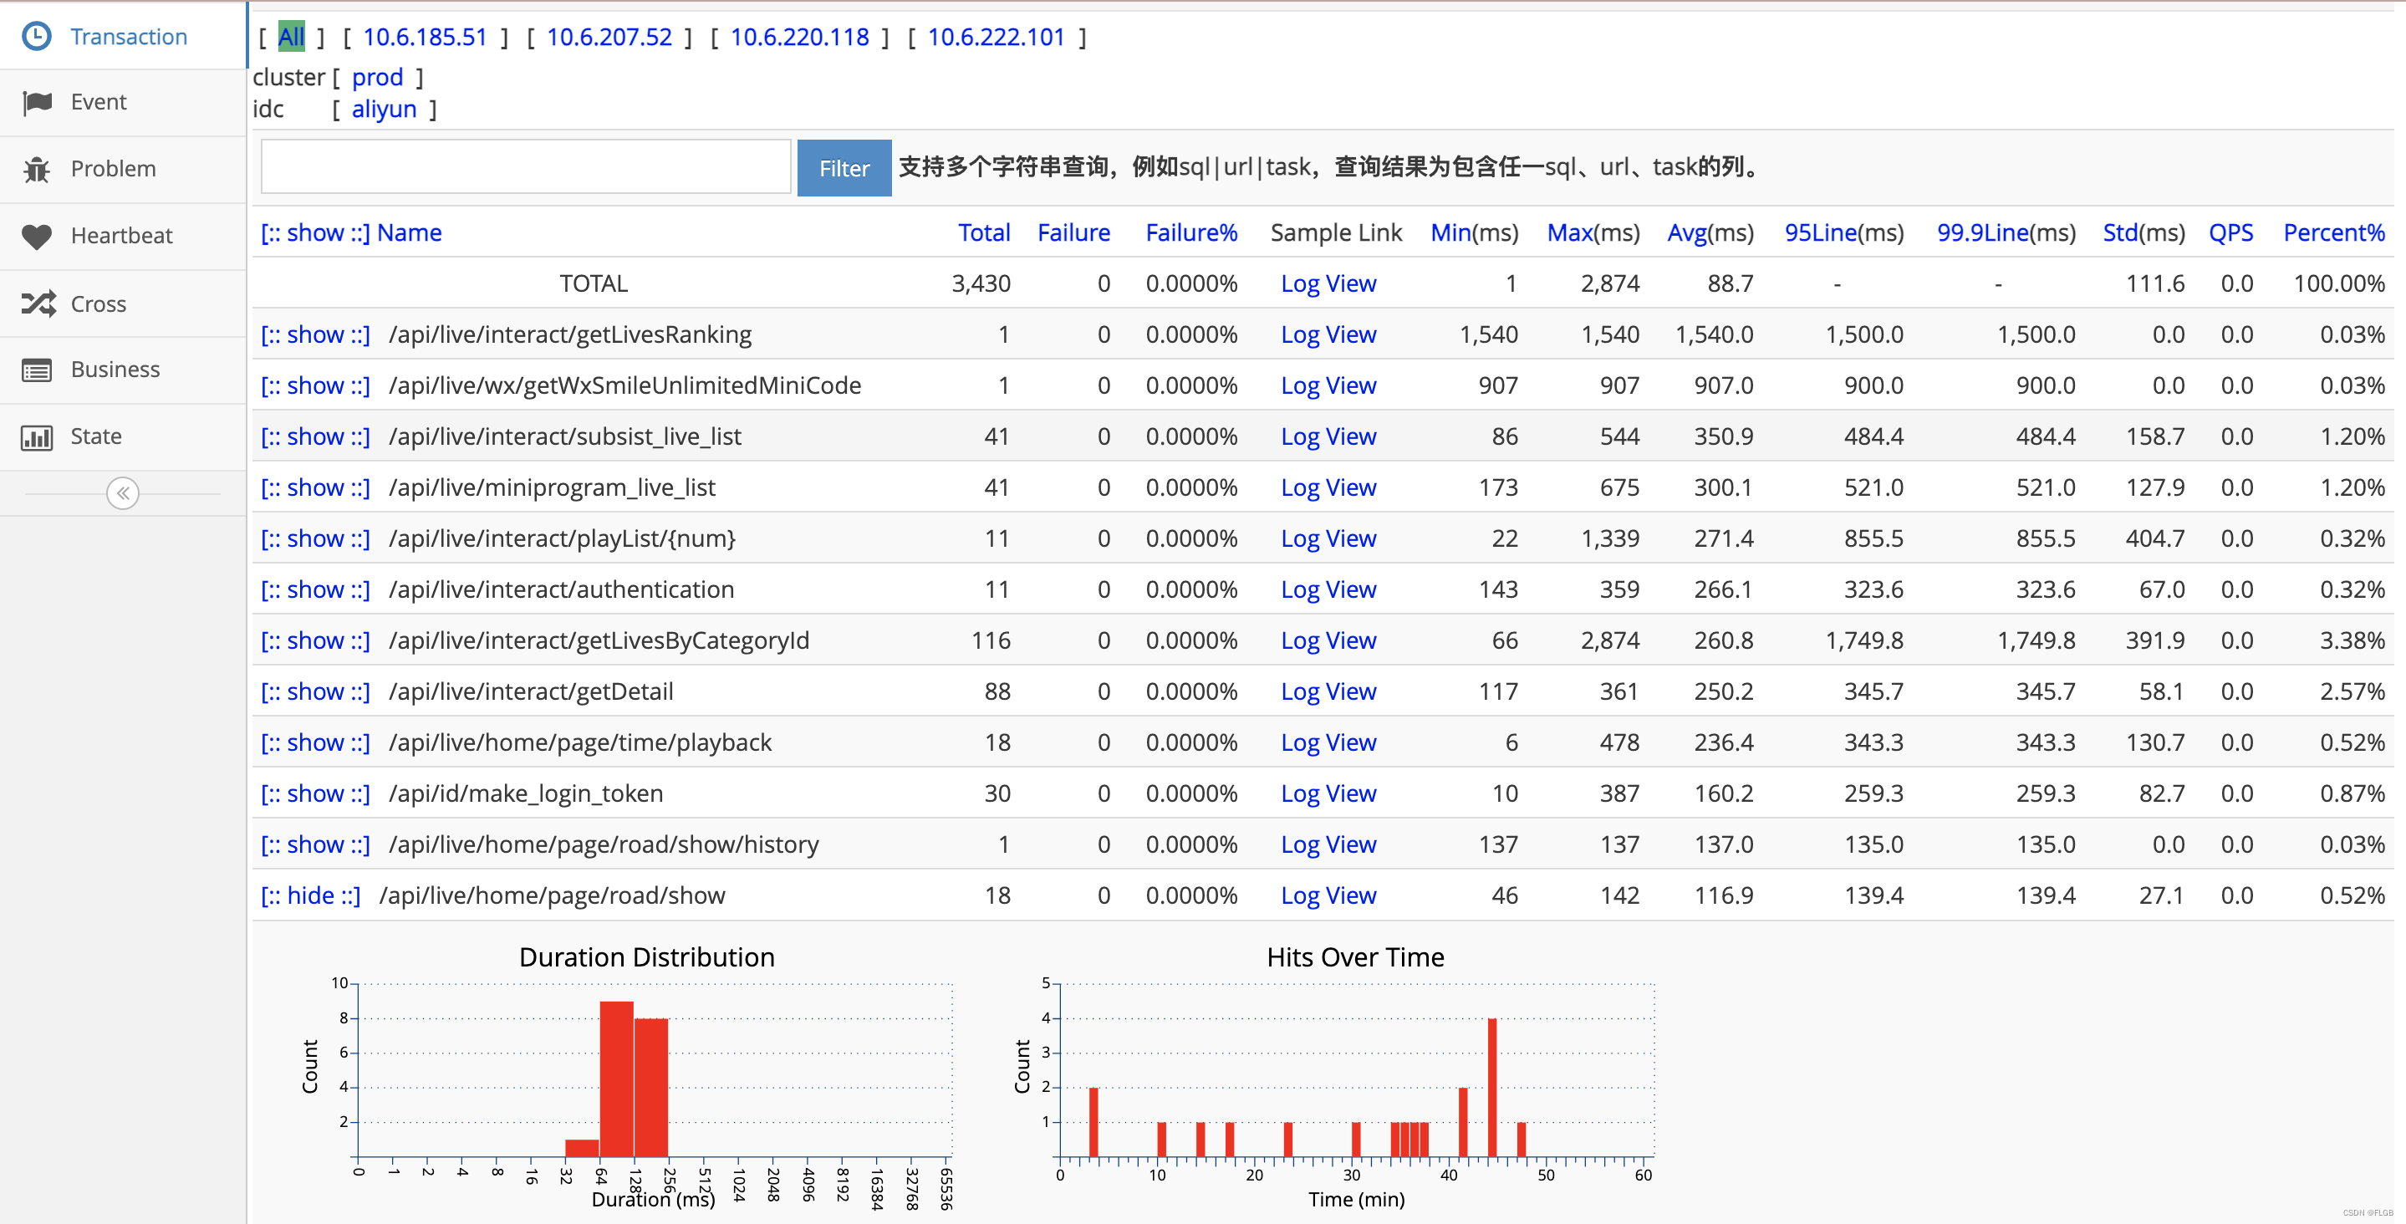The height and width of the screenshot is (1224, 2406).
Task: Expand show for miniprogram_live_list row
Action: (315, 487)
